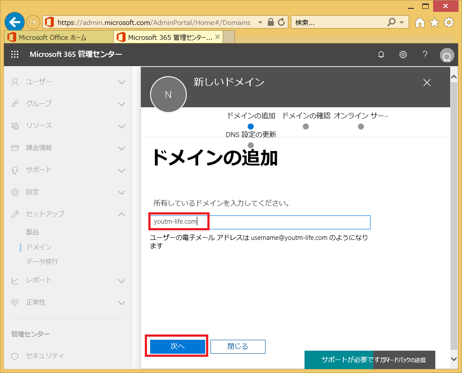The image size is (462, 373).
Task: Close the Microsoft 365 管理センター tab
Action: pos(217,37)
